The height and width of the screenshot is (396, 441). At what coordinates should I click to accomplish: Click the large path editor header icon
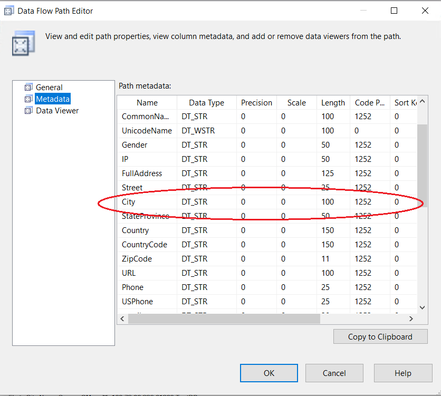tap(23, 43)
